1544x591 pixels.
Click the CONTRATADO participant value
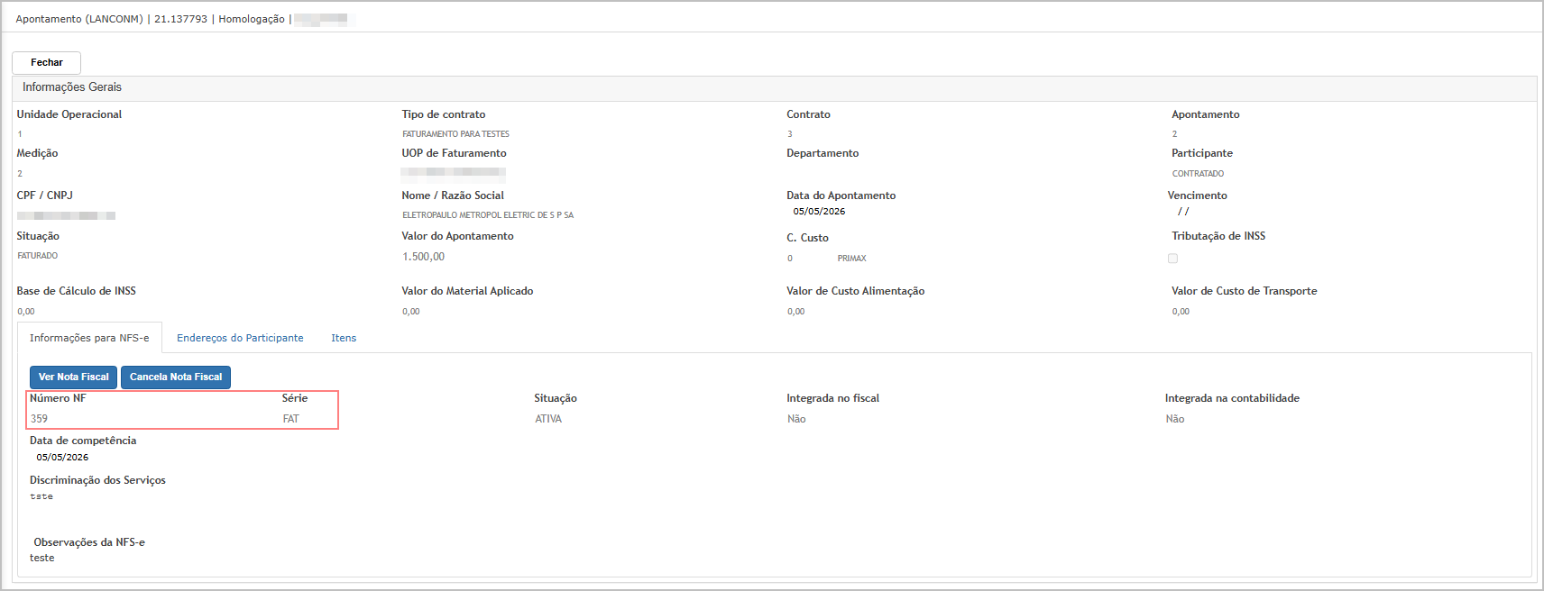(1198, 174)
